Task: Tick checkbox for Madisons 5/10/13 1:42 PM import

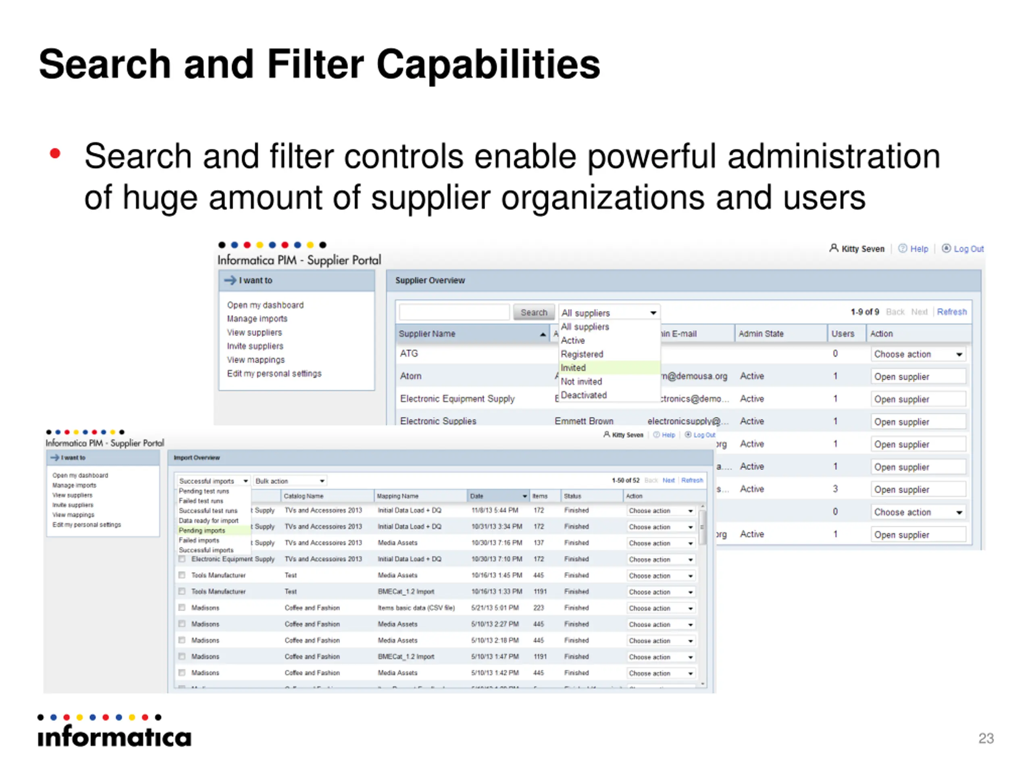Action: [x=182, y=672]
